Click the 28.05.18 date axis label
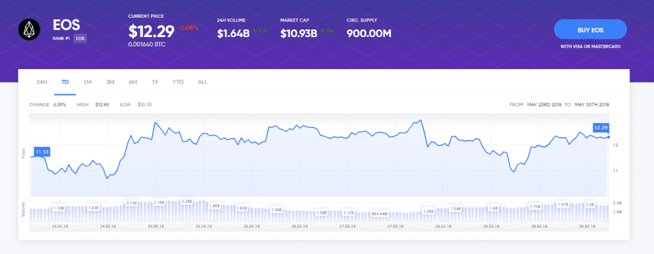Screen dimensions: 654x254 pos(443,227)
